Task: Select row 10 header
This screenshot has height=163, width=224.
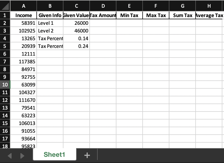Action: click(5, 85)
